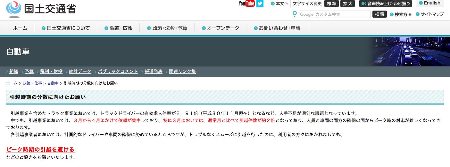The height and width of the screenshot is (167, 450).
Task: Go to the ホーム main menu tab
Action: click(x=20, y=28)
